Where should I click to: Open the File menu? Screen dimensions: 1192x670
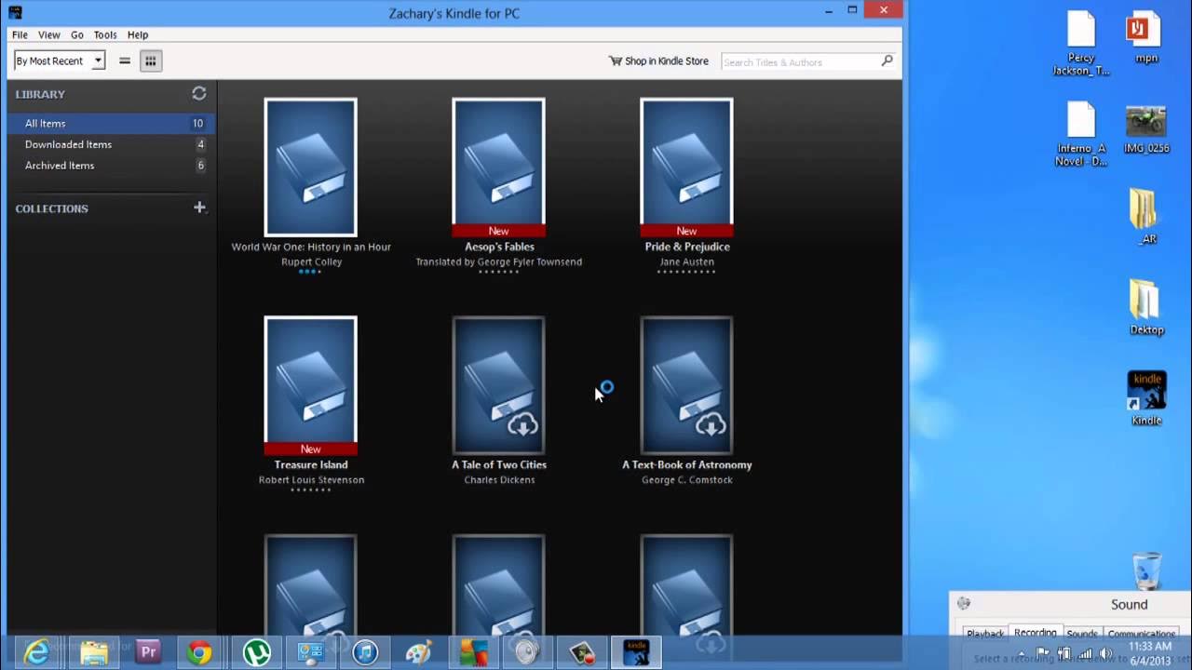pyautogui.click(x=20, y=34)
